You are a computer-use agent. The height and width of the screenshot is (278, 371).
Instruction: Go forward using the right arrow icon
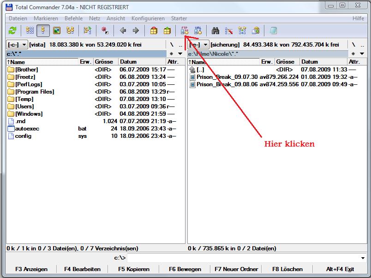[136, 30]
